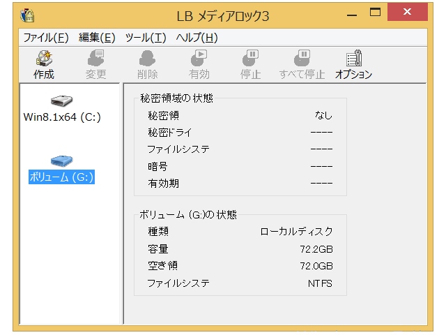446x335 pixels.
Task: Click the file system value NTFS
Action: (320, 283)
